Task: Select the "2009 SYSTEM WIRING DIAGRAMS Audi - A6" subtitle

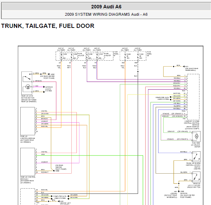Action: pyautogui.click(x=106, y=14)
